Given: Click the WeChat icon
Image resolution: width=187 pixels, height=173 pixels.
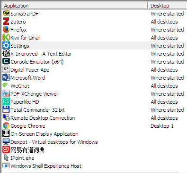Looking at the screenshot, I should point(6,86).
